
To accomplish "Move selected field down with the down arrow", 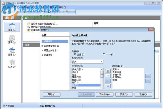I will 148,81.
